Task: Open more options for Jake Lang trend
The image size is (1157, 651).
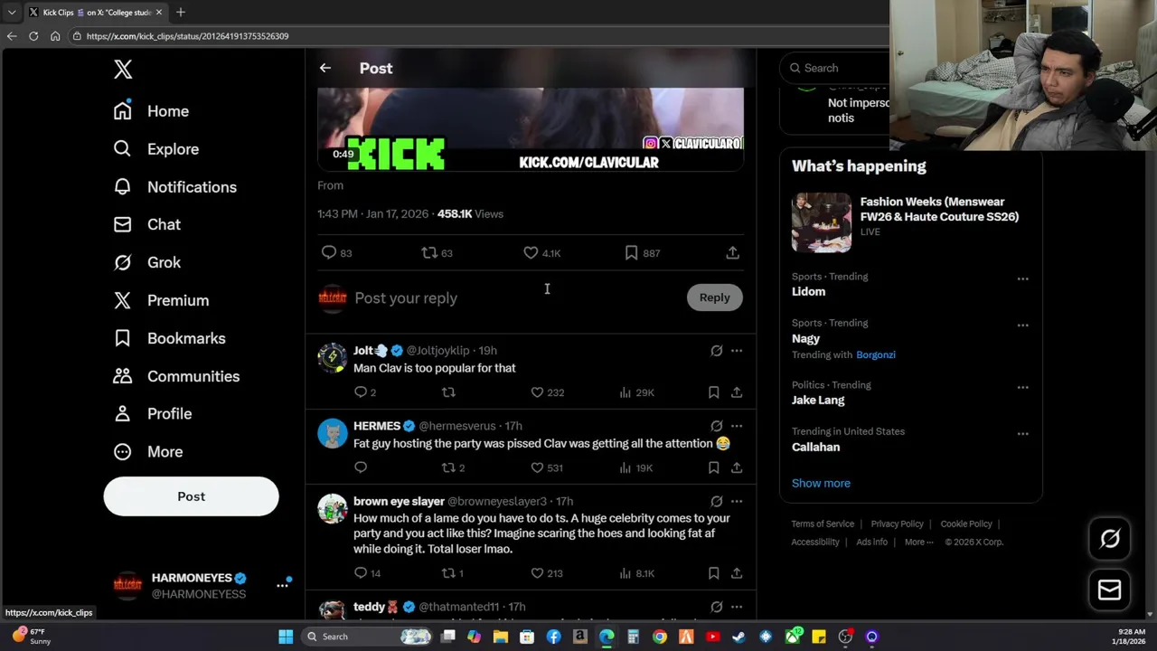Action: [x=1022, y=387]
